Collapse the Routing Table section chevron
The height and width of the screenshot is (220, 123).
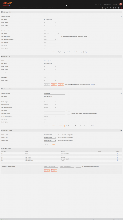tap(121, 149)
